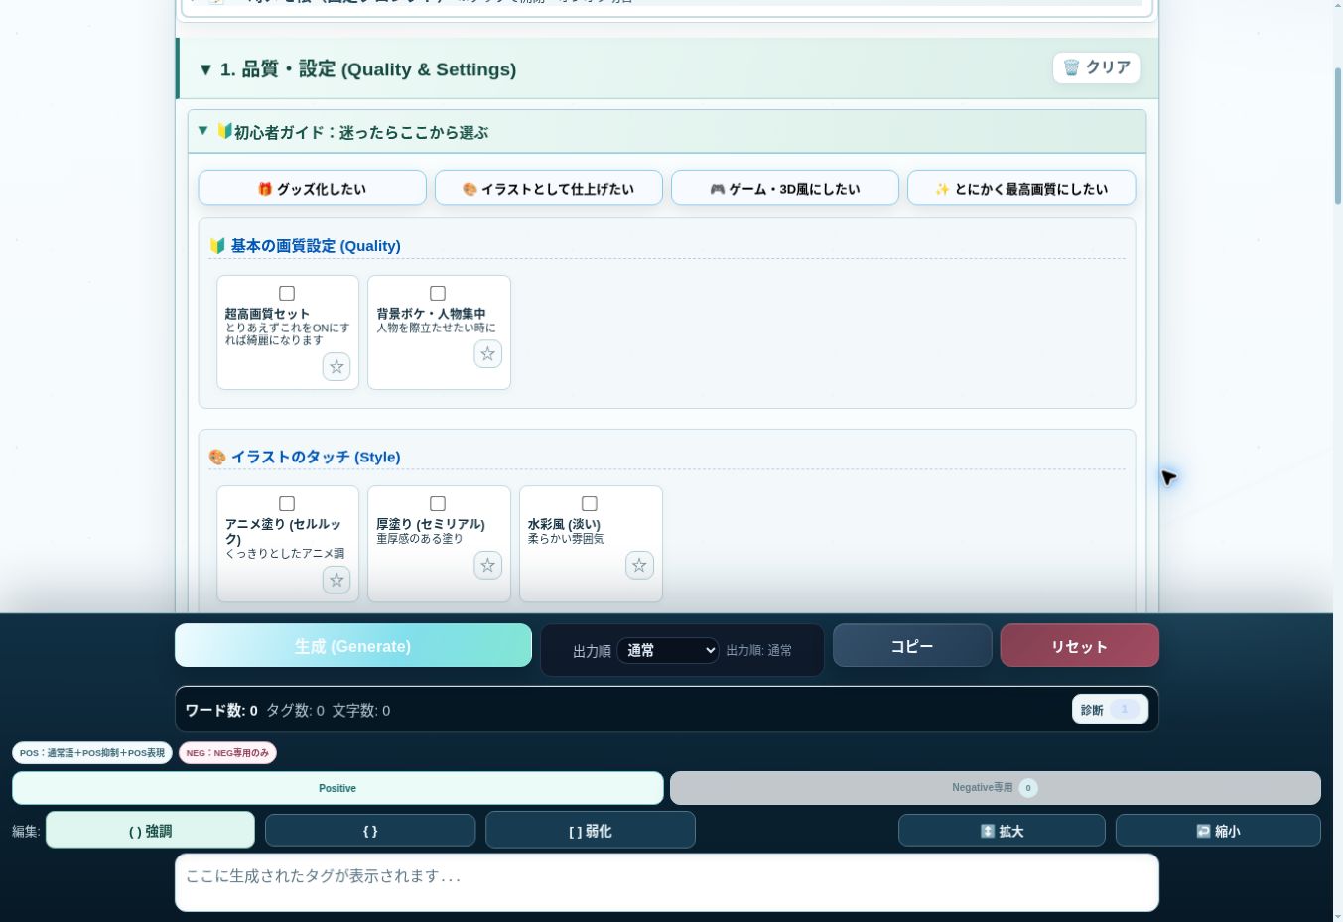Star the 厚塗り (セミリアル) card

[x=487, y=565]
